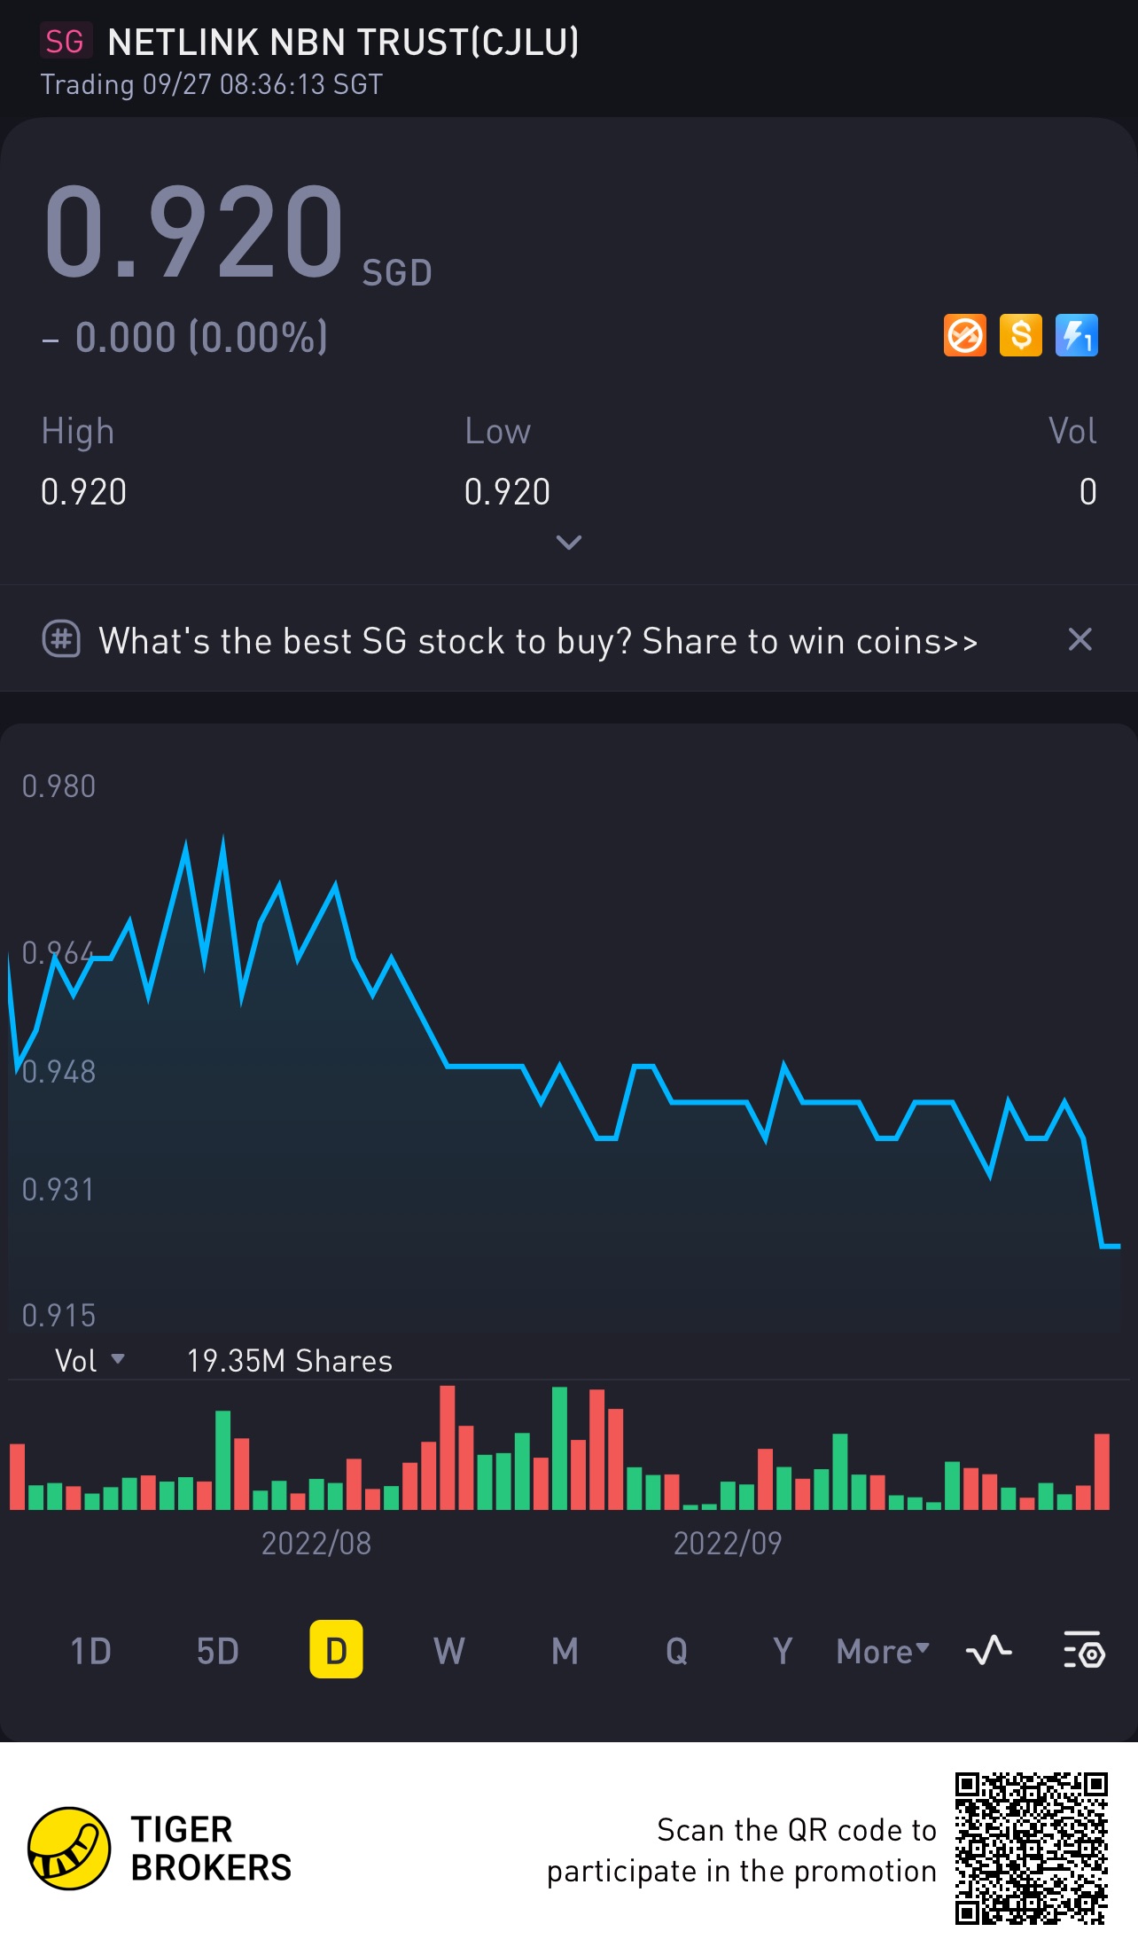Open the chart indicator waveform icon

(x=988, y=1651)
